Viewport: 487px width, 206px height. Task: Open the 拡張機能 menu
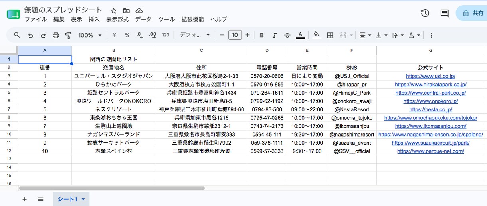click(x=193, y=19)
